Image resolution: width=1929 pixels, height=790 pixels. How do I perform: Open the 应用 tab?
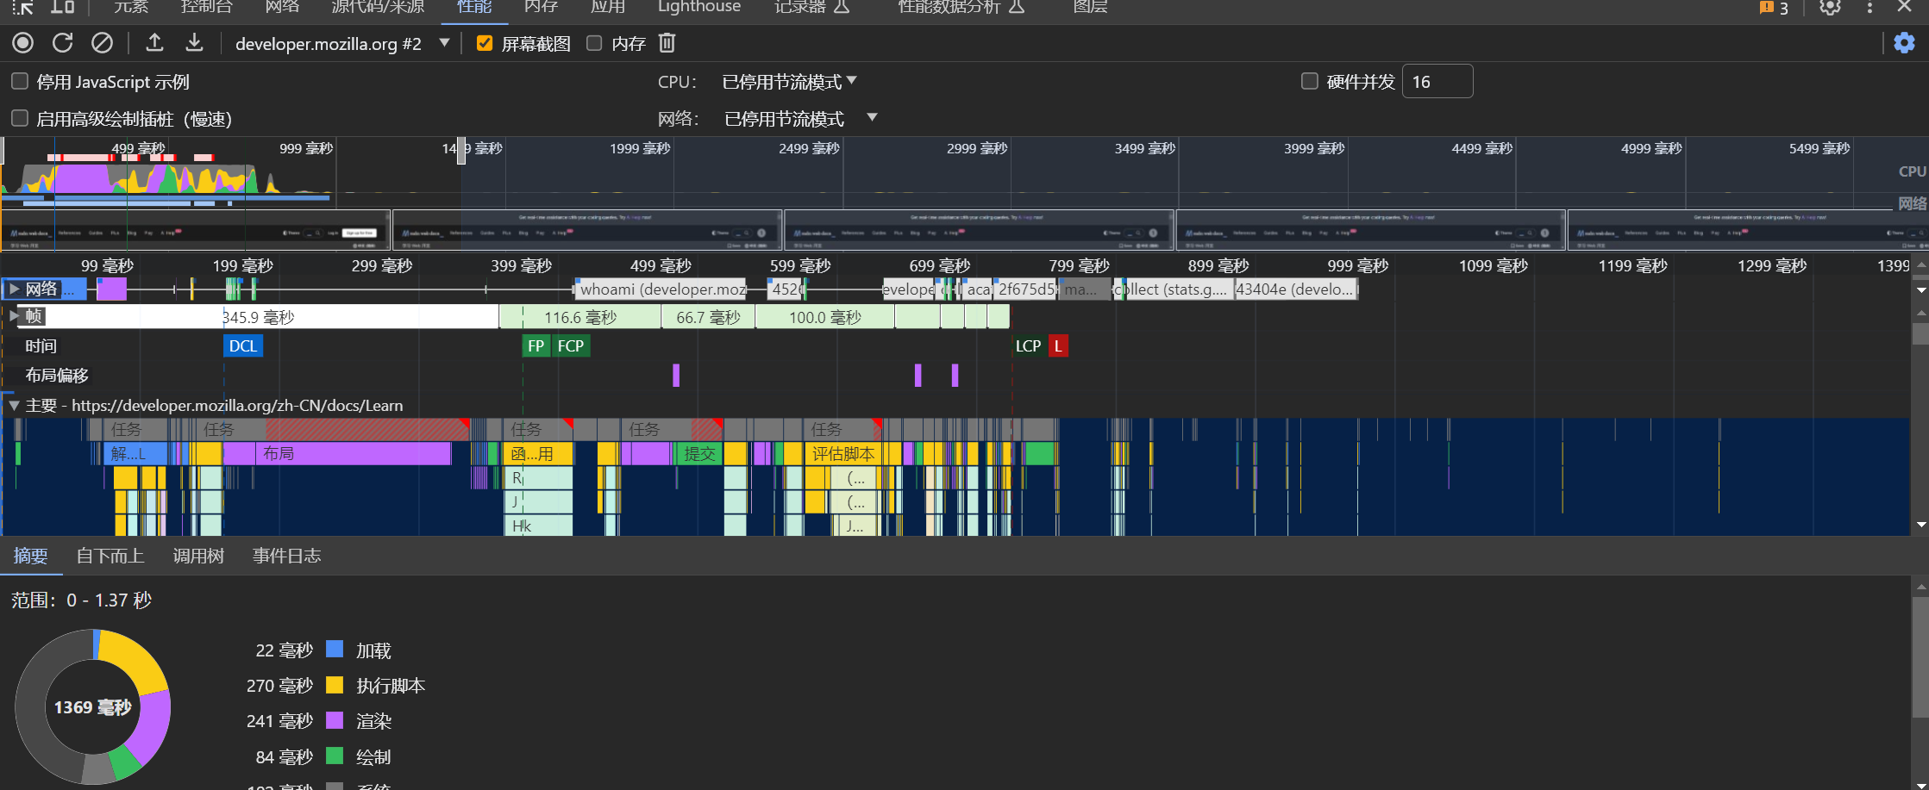(x=608, y=7)
